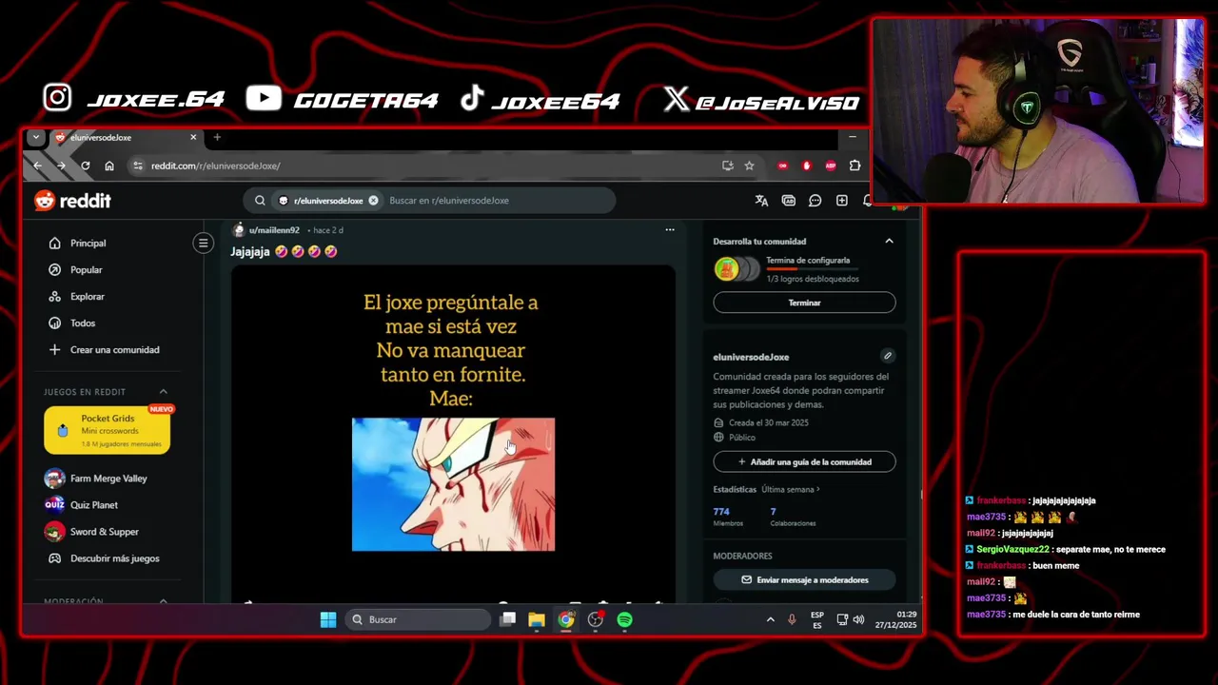
Task: Open Reddit chat bubble icon
Action: click(x=815, y=201)
